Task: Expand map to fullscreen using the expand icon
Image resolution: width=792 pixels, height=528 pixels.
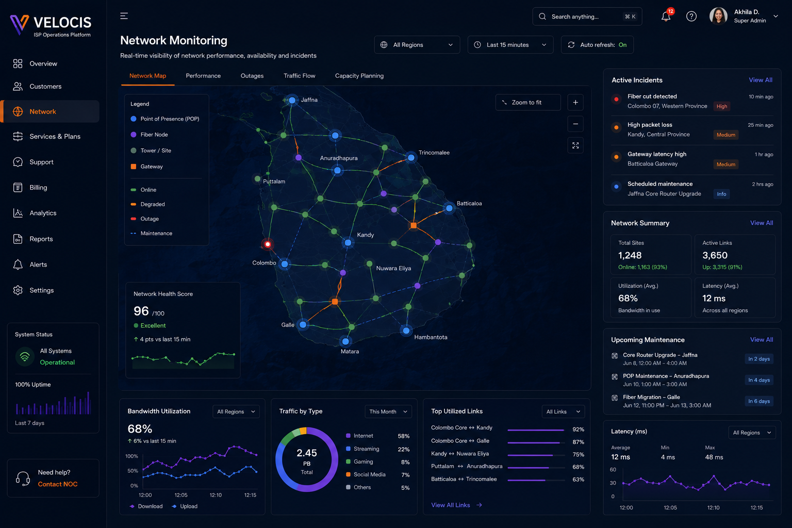Action: pyautogui.click(x=575, y=145)
